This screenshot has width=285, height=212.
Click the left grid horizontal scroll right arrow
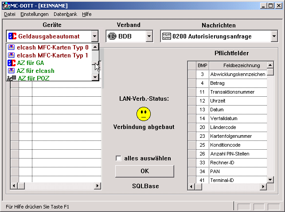click(x=97, y=186)
